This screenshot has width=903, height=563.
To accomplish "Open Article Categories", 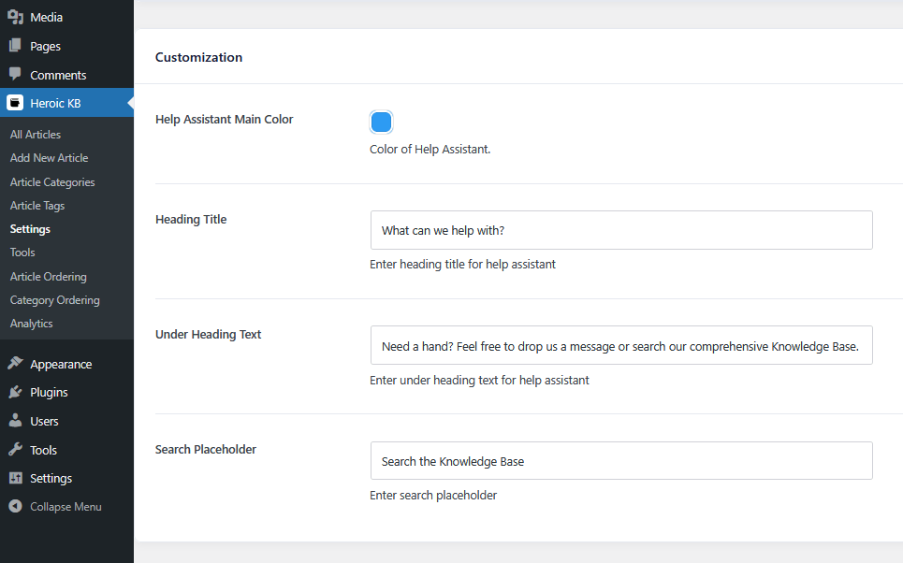I will 52,182.
